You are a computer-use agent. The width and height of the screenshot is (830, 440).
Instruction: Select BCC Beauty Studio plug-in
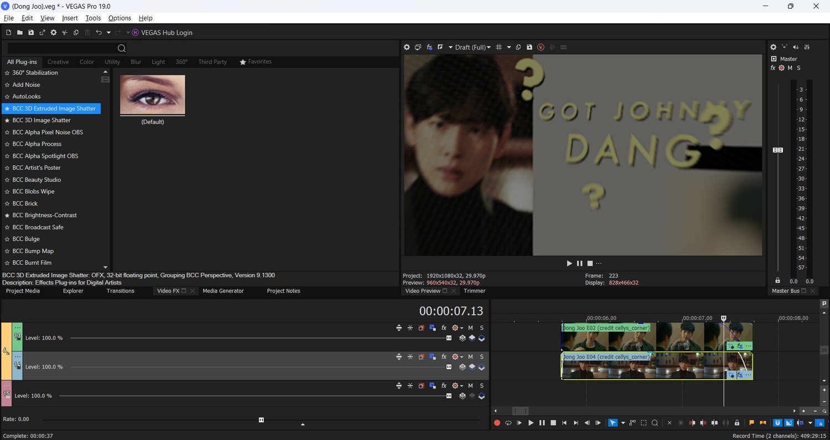click(37, 180)
